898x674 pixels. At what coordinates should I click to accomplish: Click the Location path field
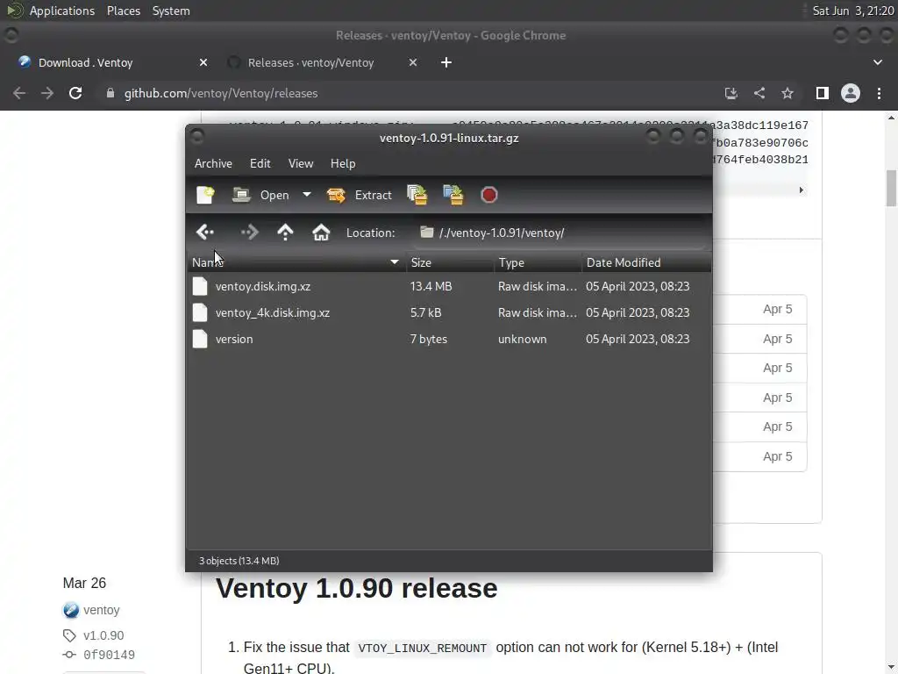coord(560,233)
